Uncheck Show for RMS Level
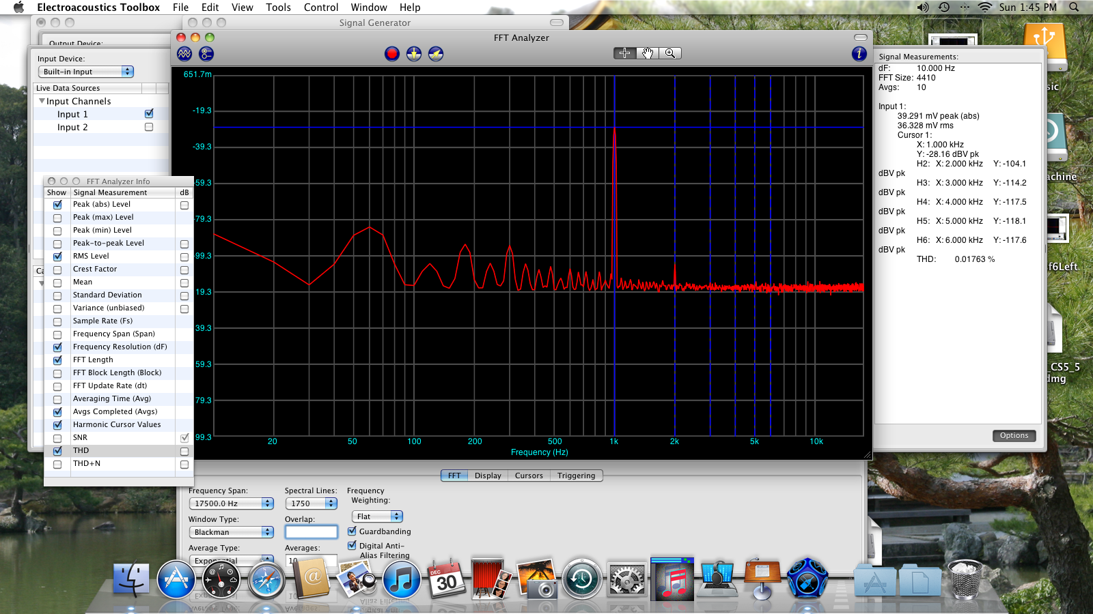The height and width of the screenshot is (614, 1093). [x=57, y=257]
